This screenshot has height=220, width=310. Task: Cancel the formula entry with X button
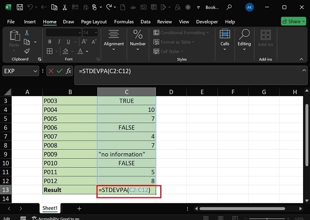(51, 71)
